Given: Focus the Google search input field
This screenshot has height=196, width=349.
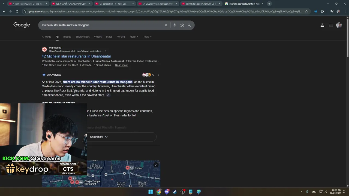Looking at the screenshot, I should [101, 25].
